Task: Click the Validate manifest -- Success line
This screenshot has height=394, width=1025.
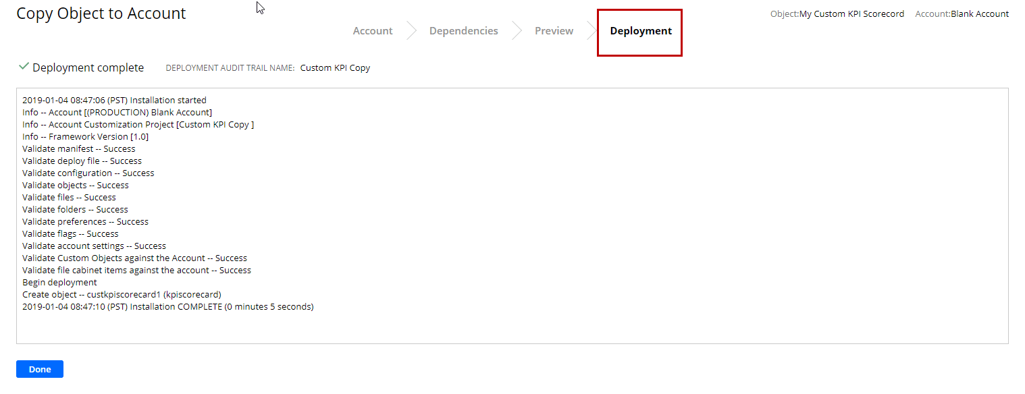Action: [x=78, y=149]
